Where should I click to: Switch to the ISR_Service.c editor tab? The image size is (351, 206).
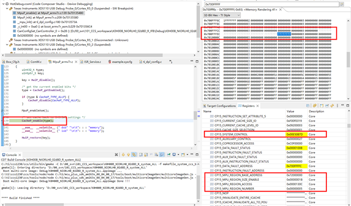tap(91, 62)
